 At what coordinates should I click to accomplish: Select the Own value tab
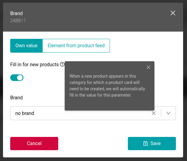coord(26,46)
